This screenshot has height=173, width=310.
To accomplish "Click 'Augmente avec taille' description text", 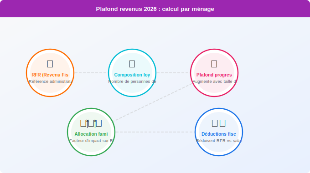I will [x=214, y=81].
